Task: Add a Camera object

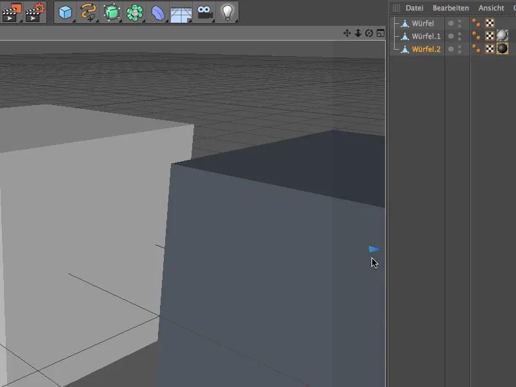Action: click(204, 12)
